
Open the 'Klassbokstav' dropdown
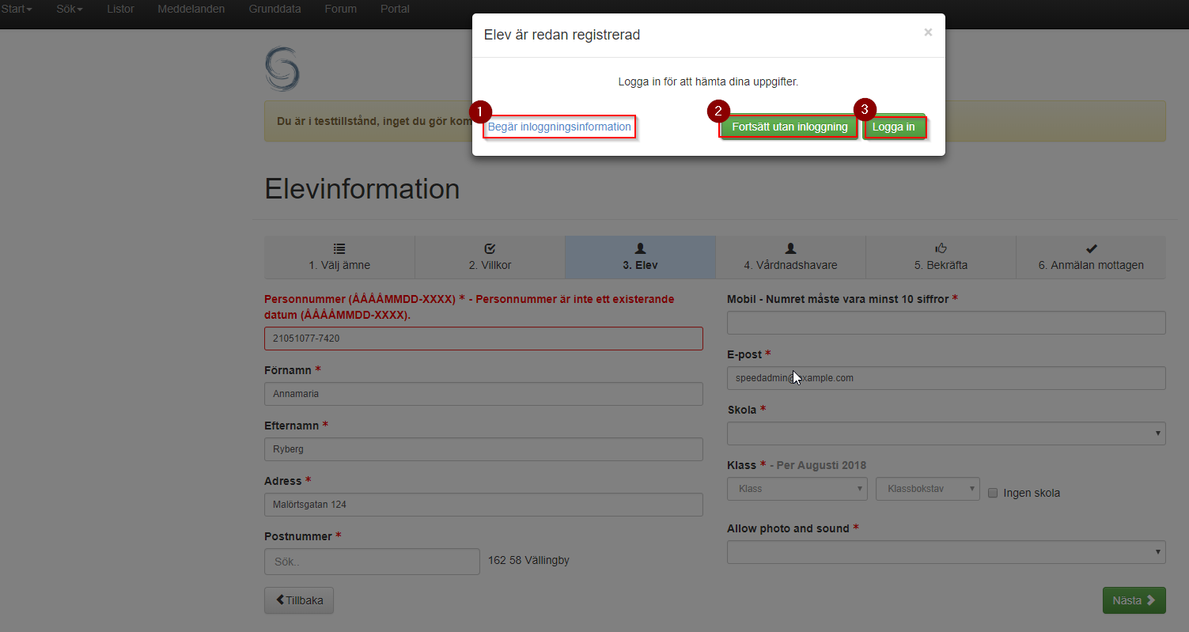click(x=928, y=489)
